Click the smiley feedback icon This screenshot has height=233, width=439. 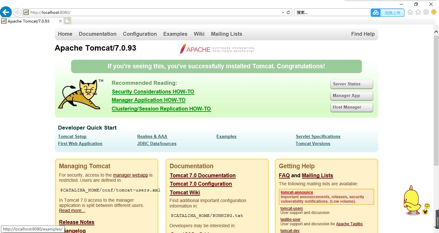(x=434, y=12)
